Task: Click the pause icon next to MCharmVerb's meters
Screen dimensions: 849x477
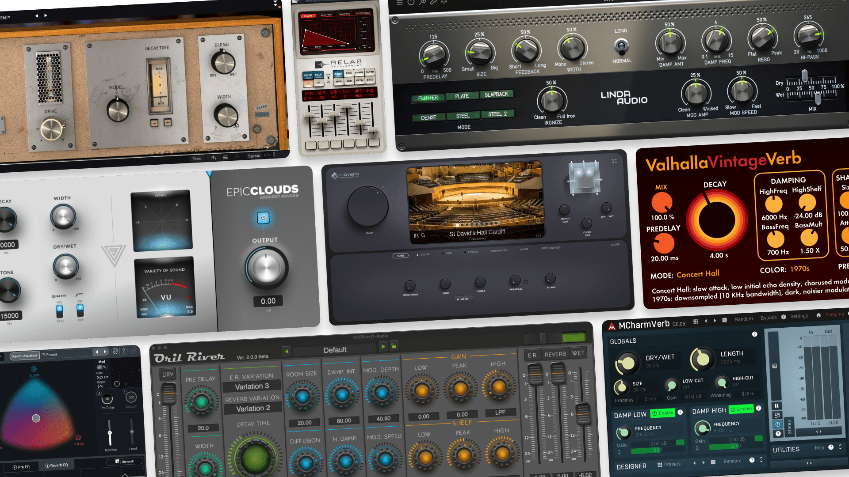Action: coord(777,405)
